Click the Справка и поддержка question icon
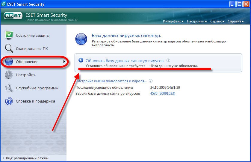This screenshot has width=251, height=162. tap(9, 101)
